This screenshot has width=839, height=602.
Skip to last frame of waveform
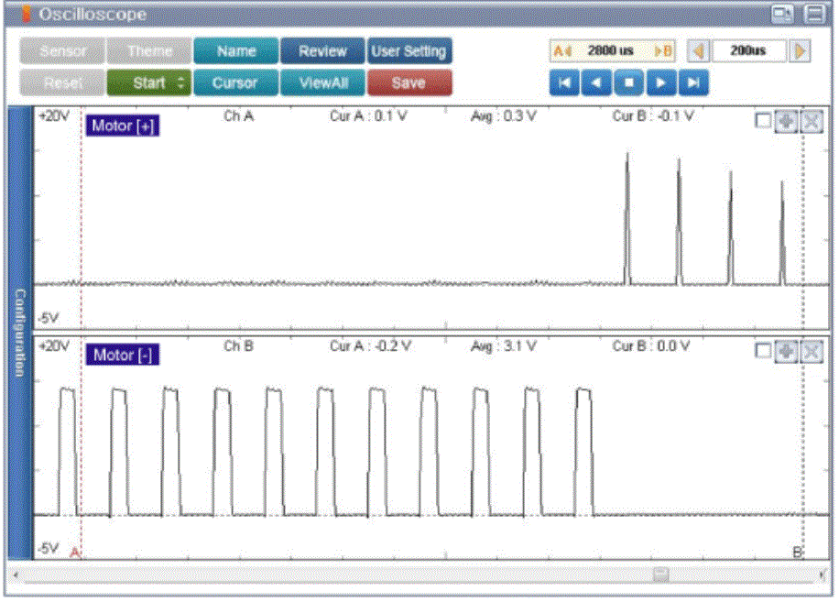pyautogui.click(x=694, y=82)
